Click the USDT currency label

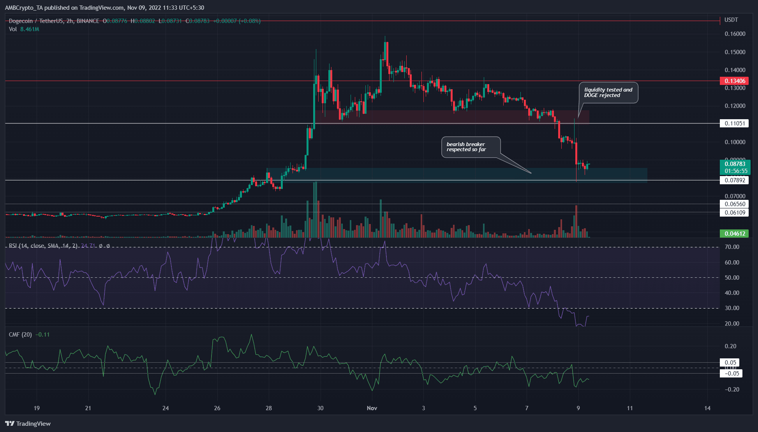731,20
